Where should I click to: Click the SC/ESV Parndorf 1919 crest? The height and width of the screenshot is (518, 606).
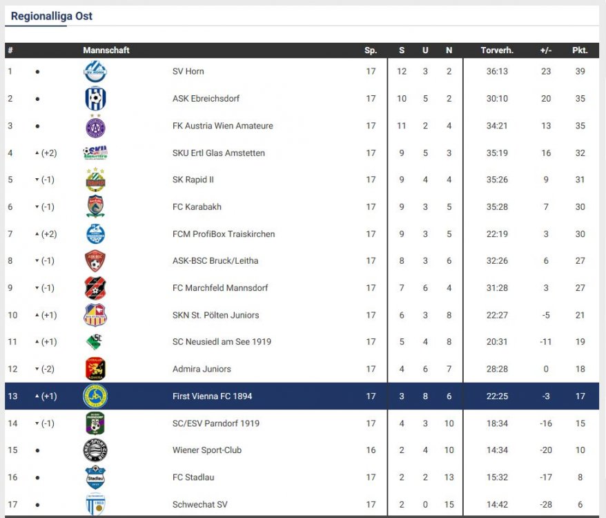[95, 423]
